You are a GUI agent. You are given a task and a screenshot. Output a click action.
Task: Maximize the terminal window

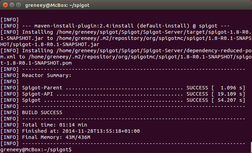(19, 5)
